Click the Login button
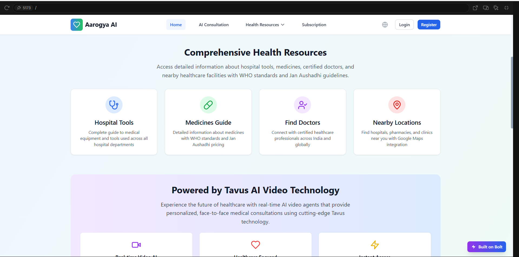The height and width of the screenshot is (257, 519). click(404, 25)
